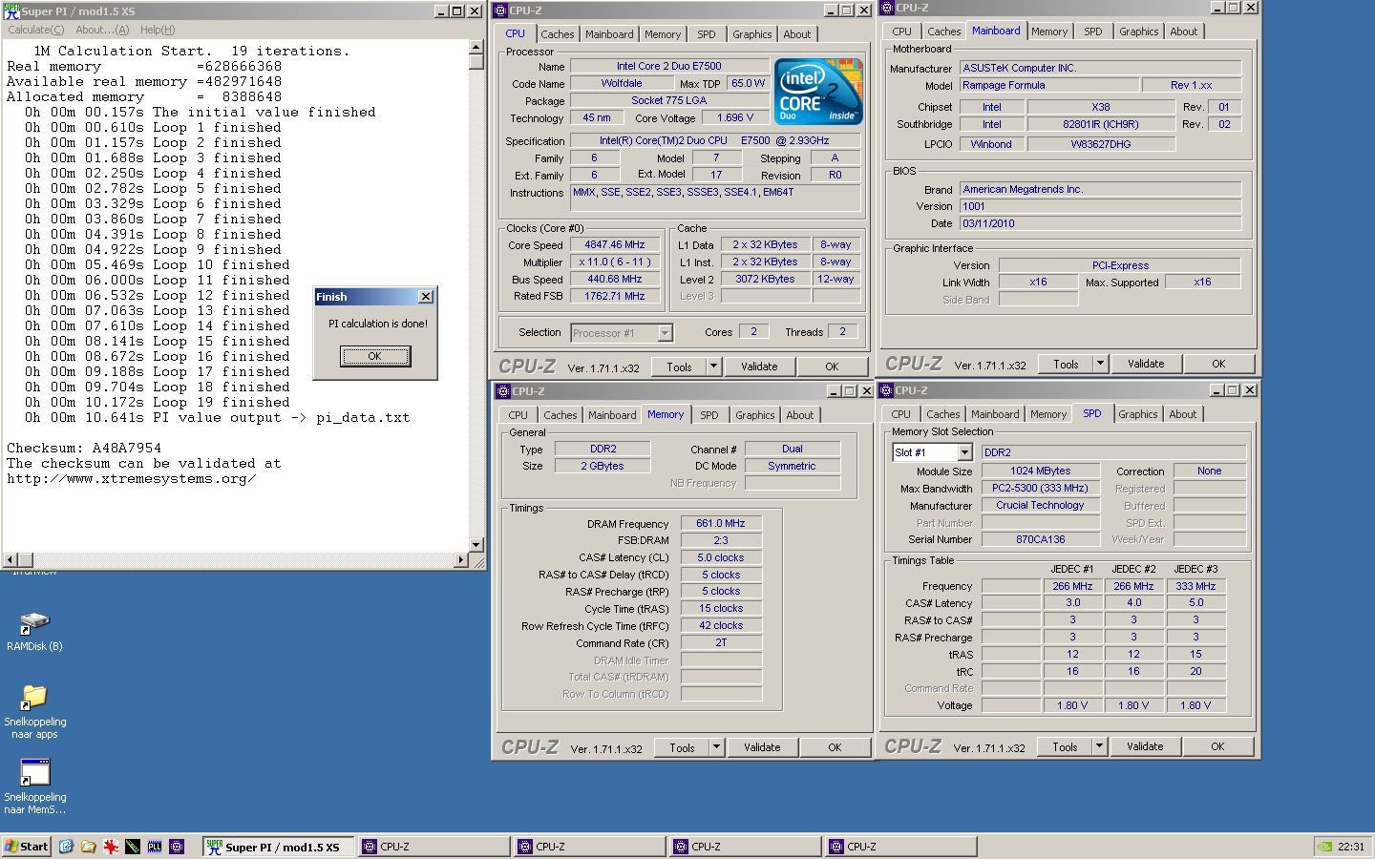Expand Tools arrow in CPU tab window
Screen dimensions: 1375x859
point(713,367)
